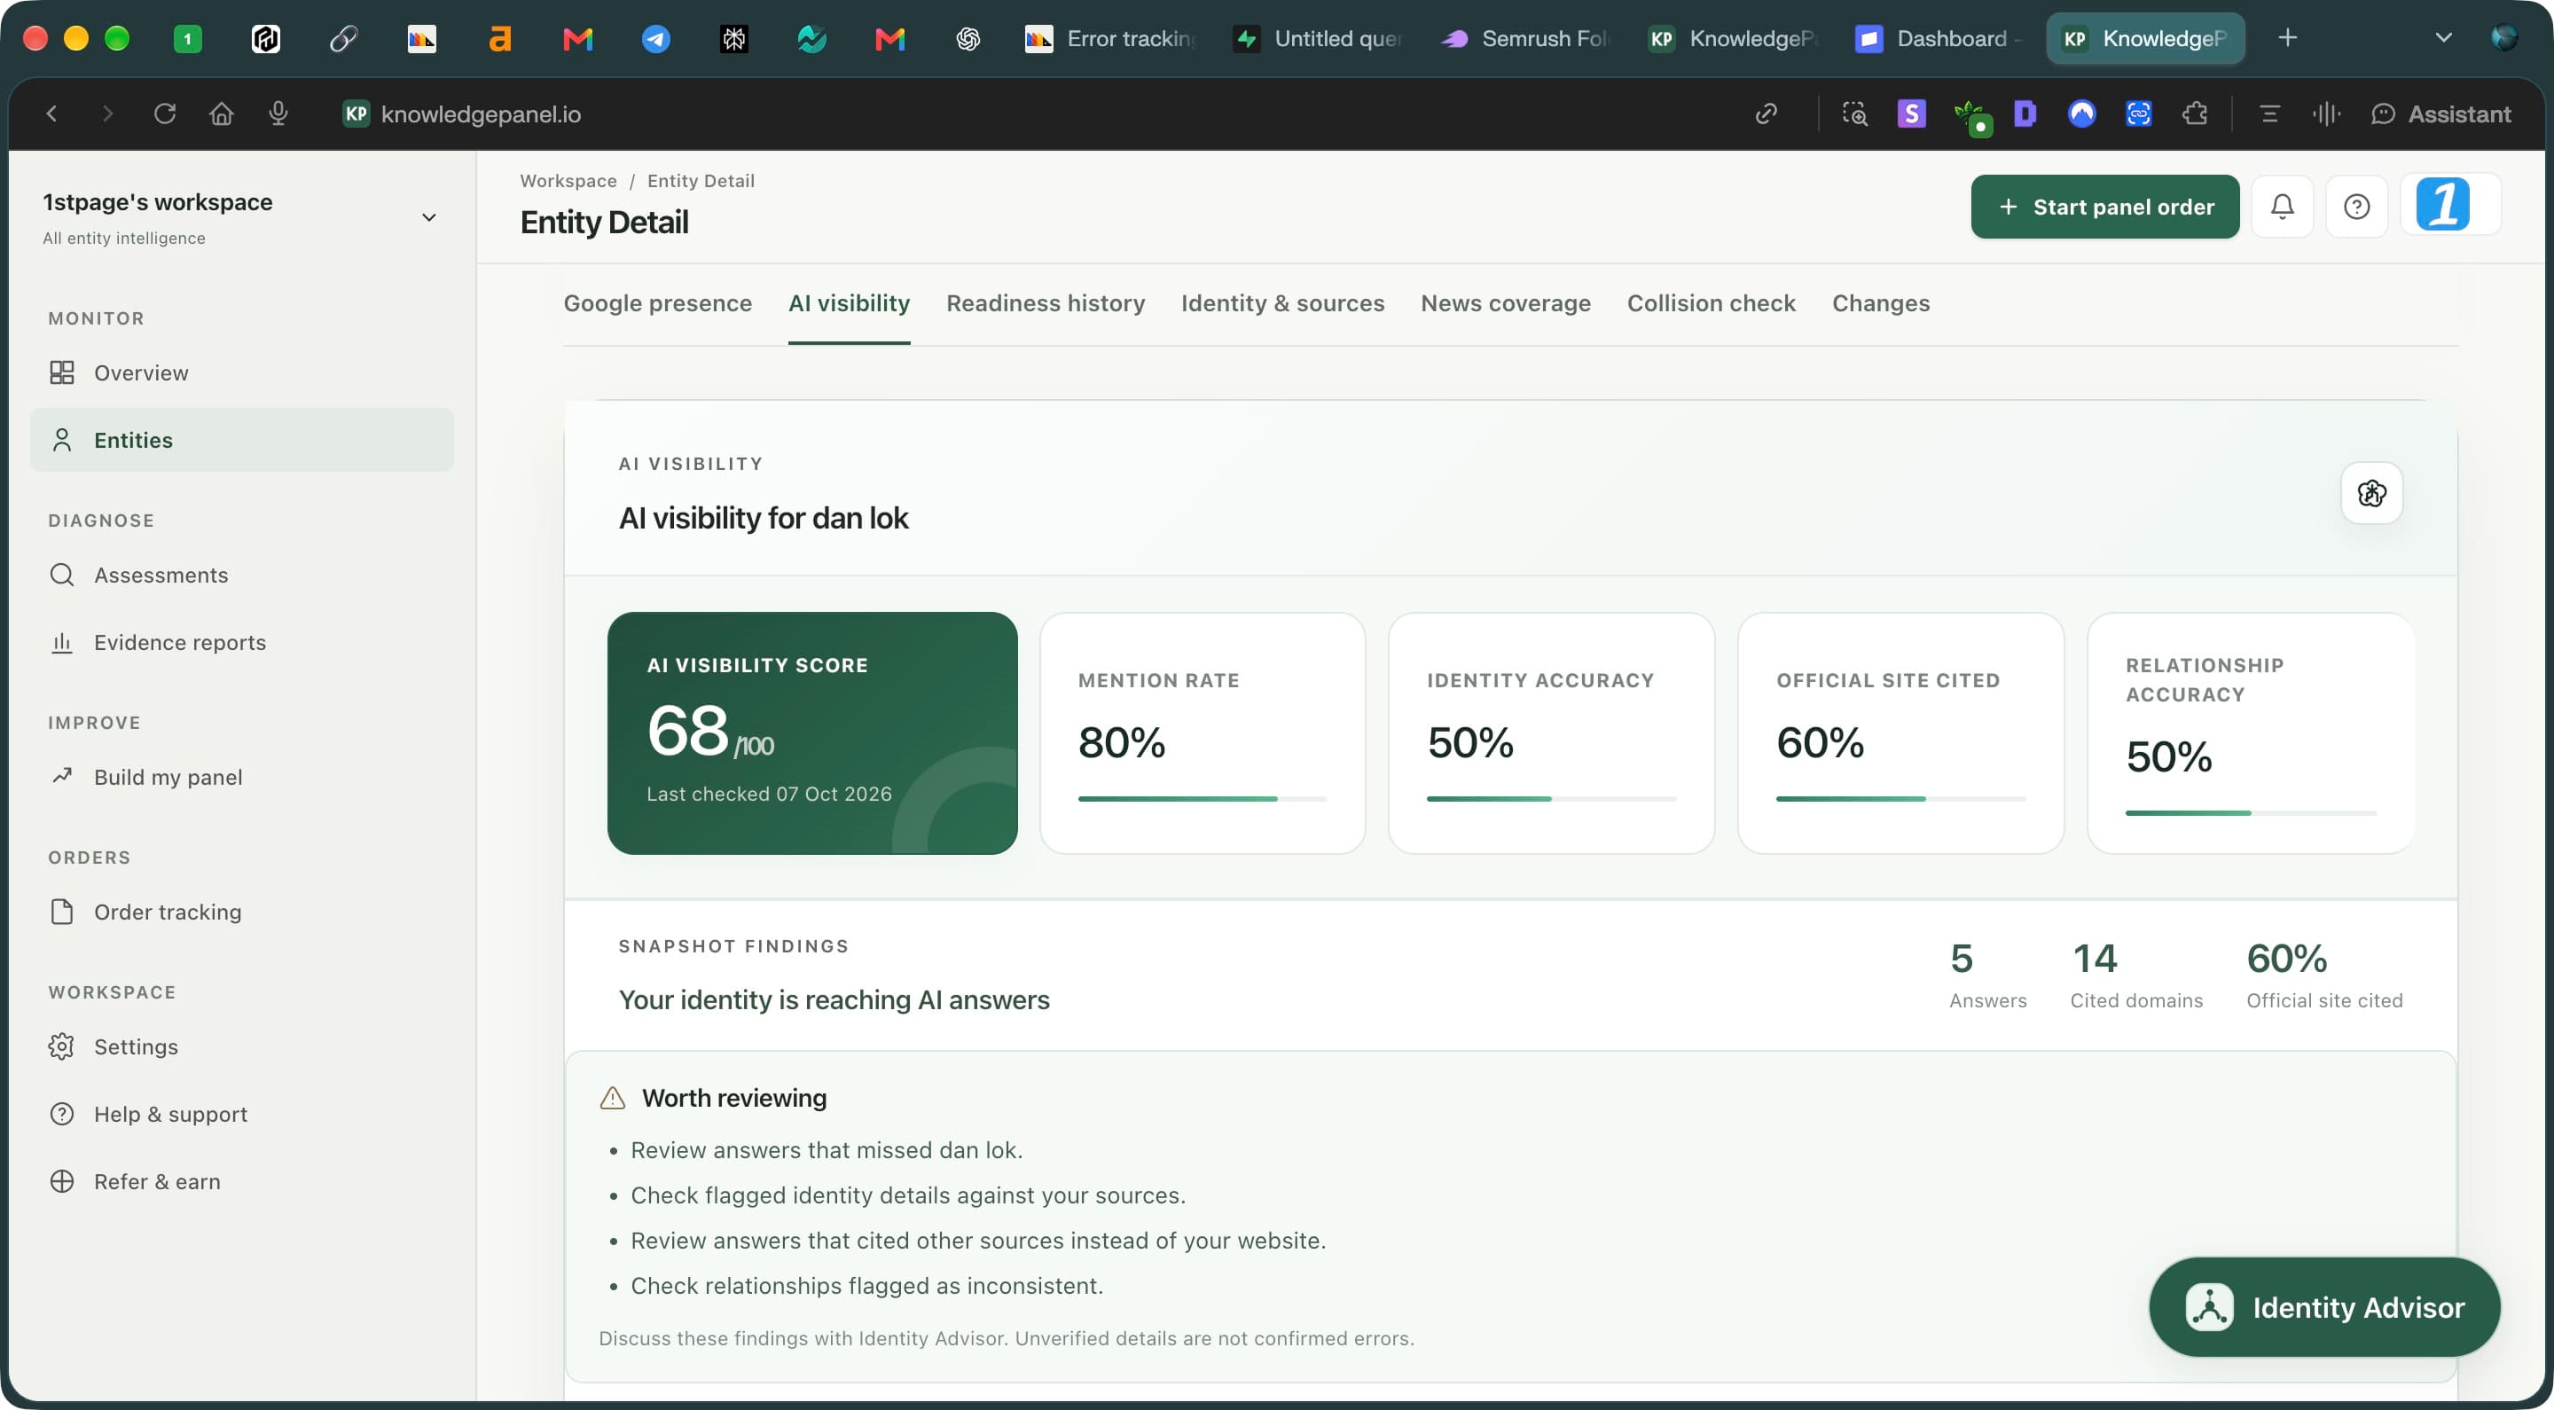2554x1410 pixels.
Task: Click the AI Visibility Score card
Action: coord(812,732)
